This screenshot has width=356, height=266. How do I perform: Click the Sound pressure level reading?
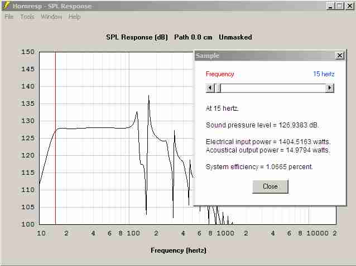262,125
